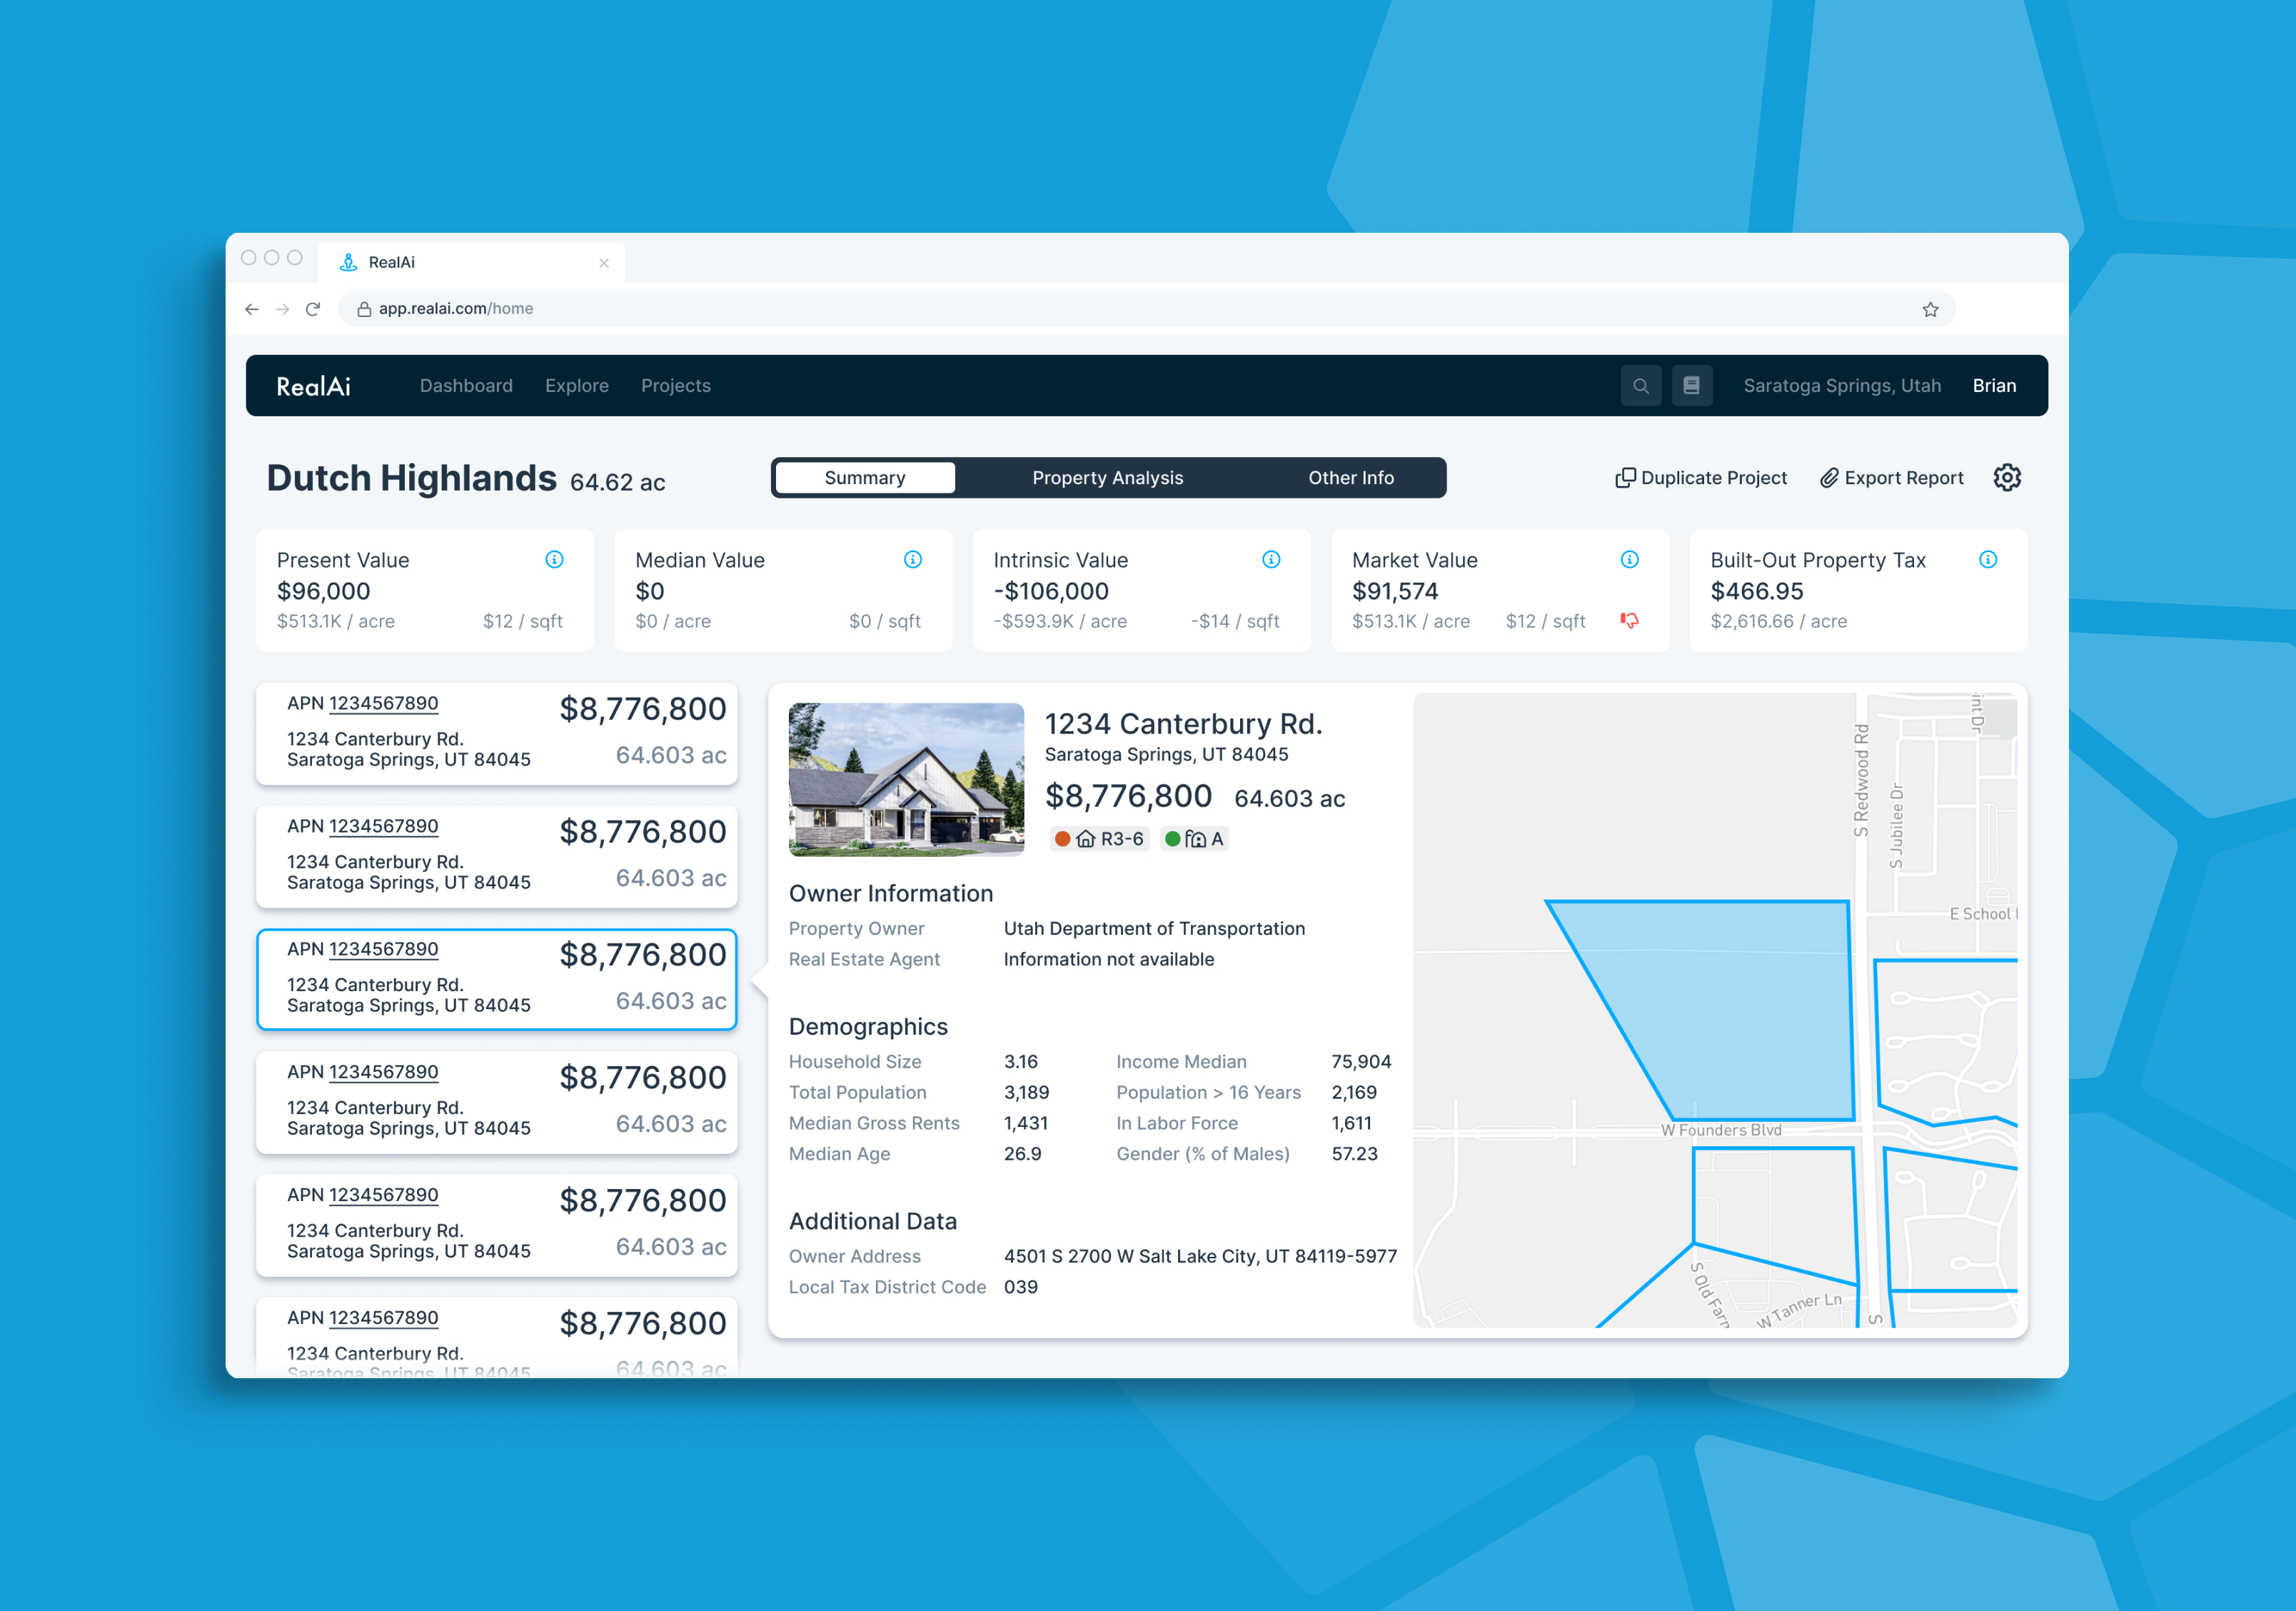Reload the browser page

(x=313, y=309)
